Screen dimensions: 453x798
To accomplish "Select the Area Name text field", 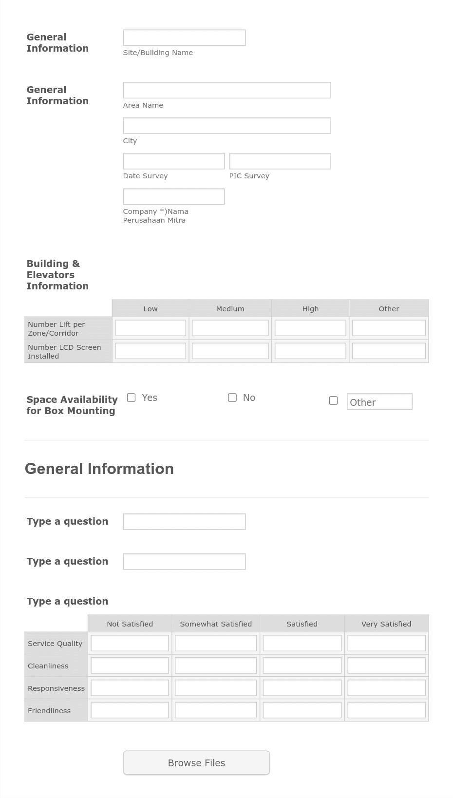I will click(226, 90).
